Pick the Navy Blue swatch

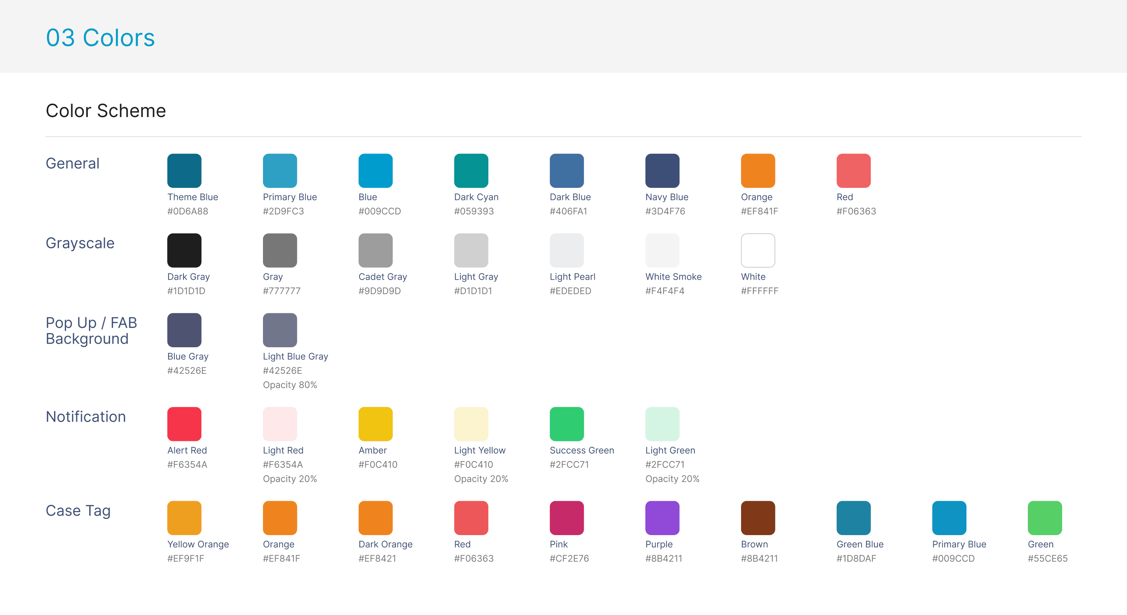click(662, 170)
